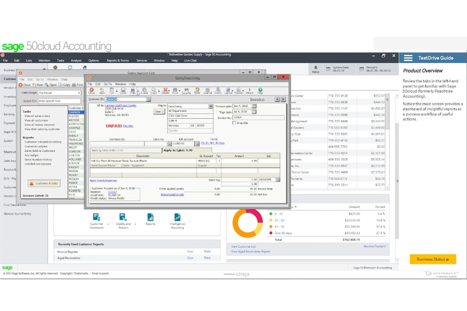Click Customer Statements icon on dashboard
467x311 pixels.
(x=96, y=217)
